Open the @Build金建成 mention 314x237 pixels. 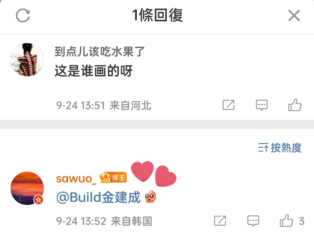click(98, 197)
